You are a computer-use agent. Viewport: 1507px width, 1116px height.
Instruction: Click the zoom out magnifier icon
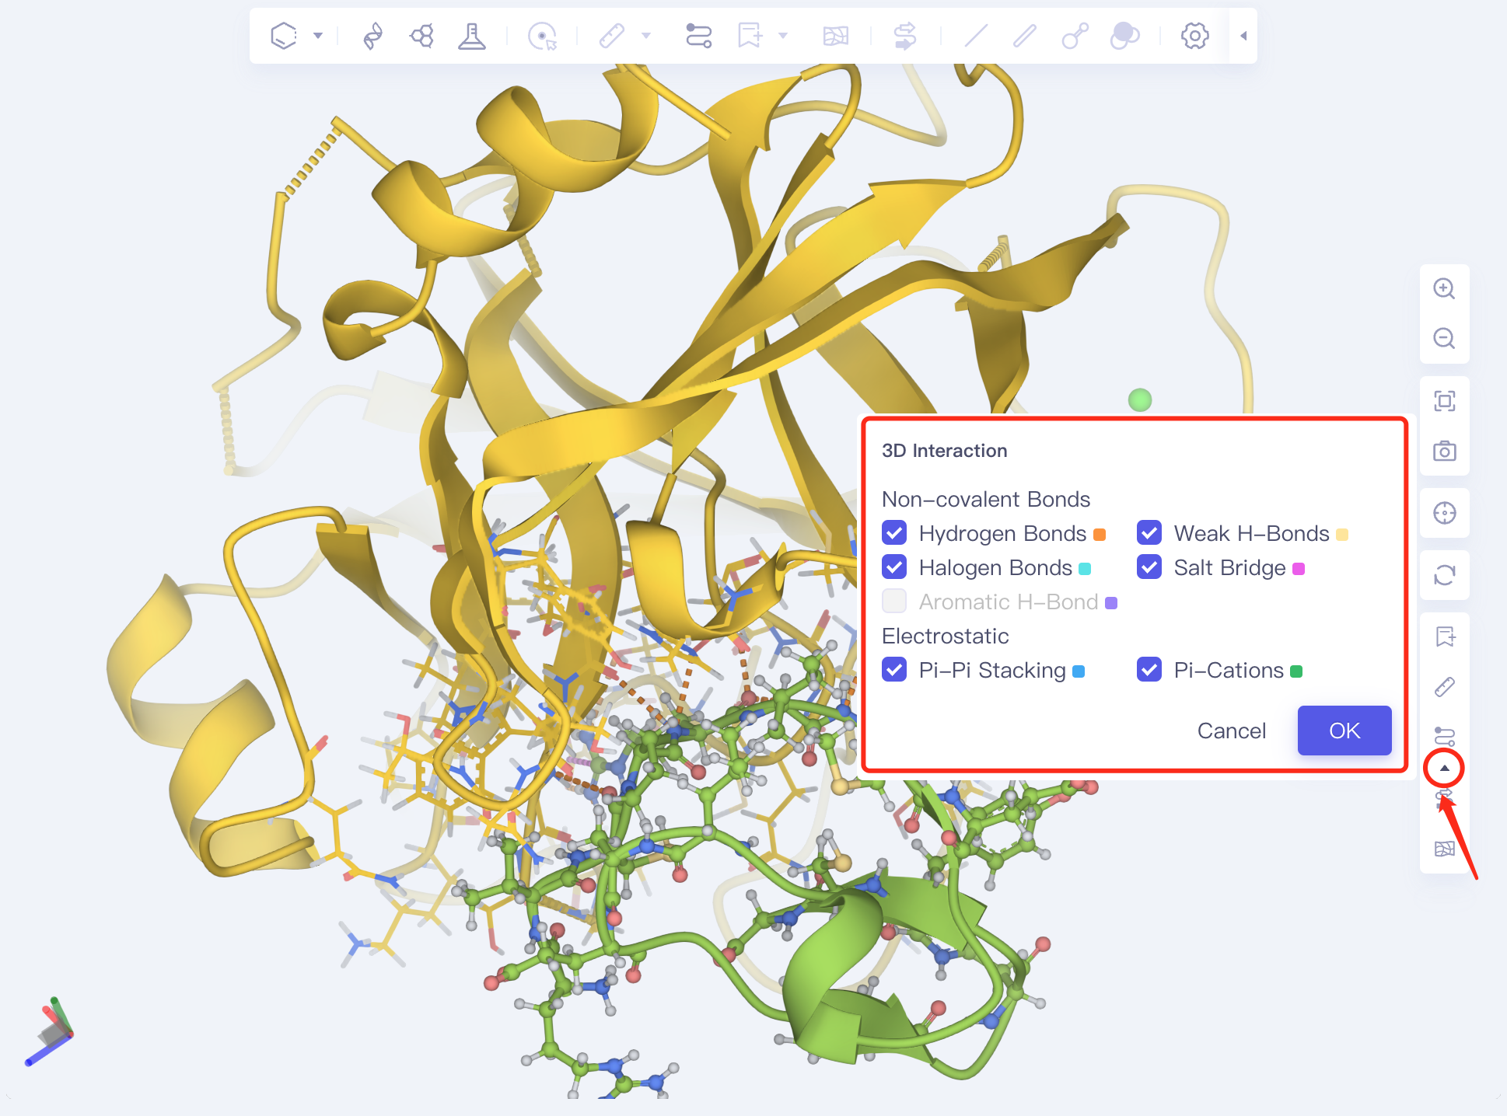point(1445,339)
